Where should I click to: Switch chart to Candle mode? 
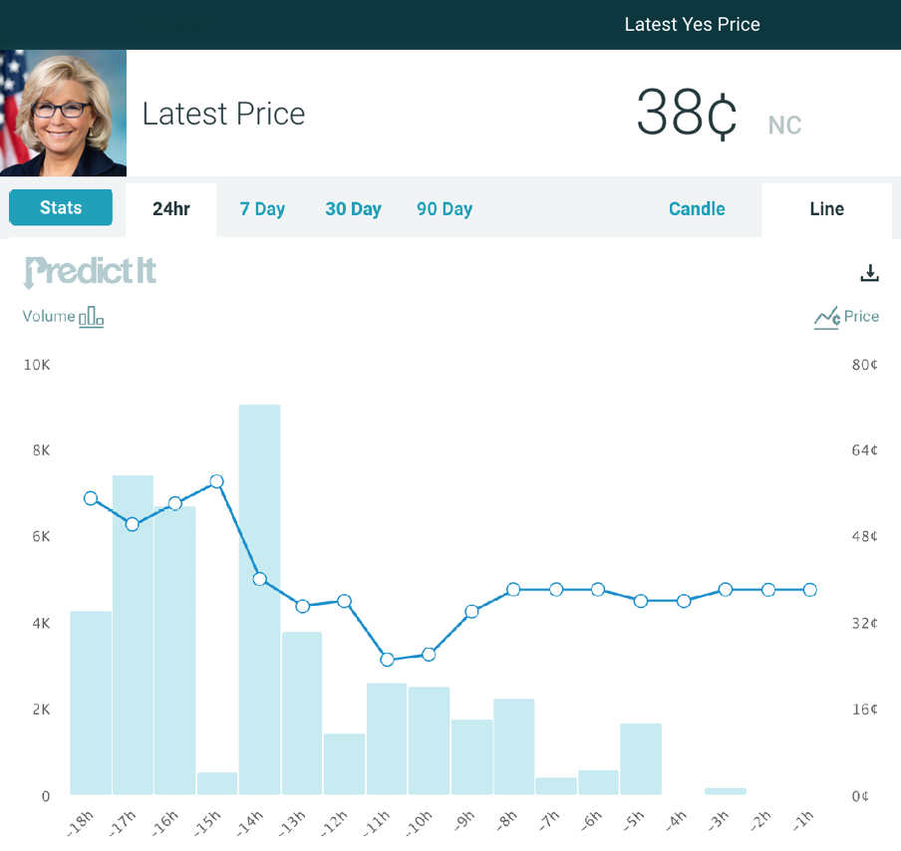697,209
